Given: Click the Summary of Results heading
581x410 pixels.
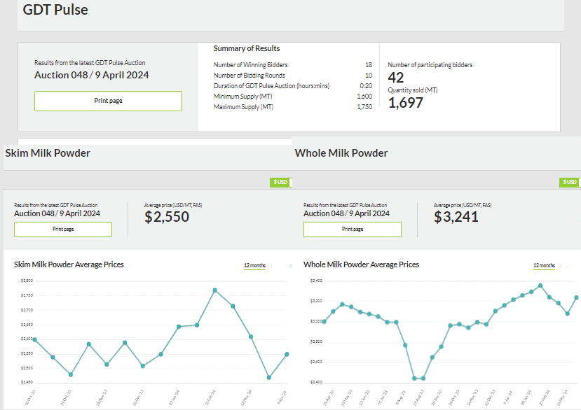Looking at the screenshot, I should point(247,48).
